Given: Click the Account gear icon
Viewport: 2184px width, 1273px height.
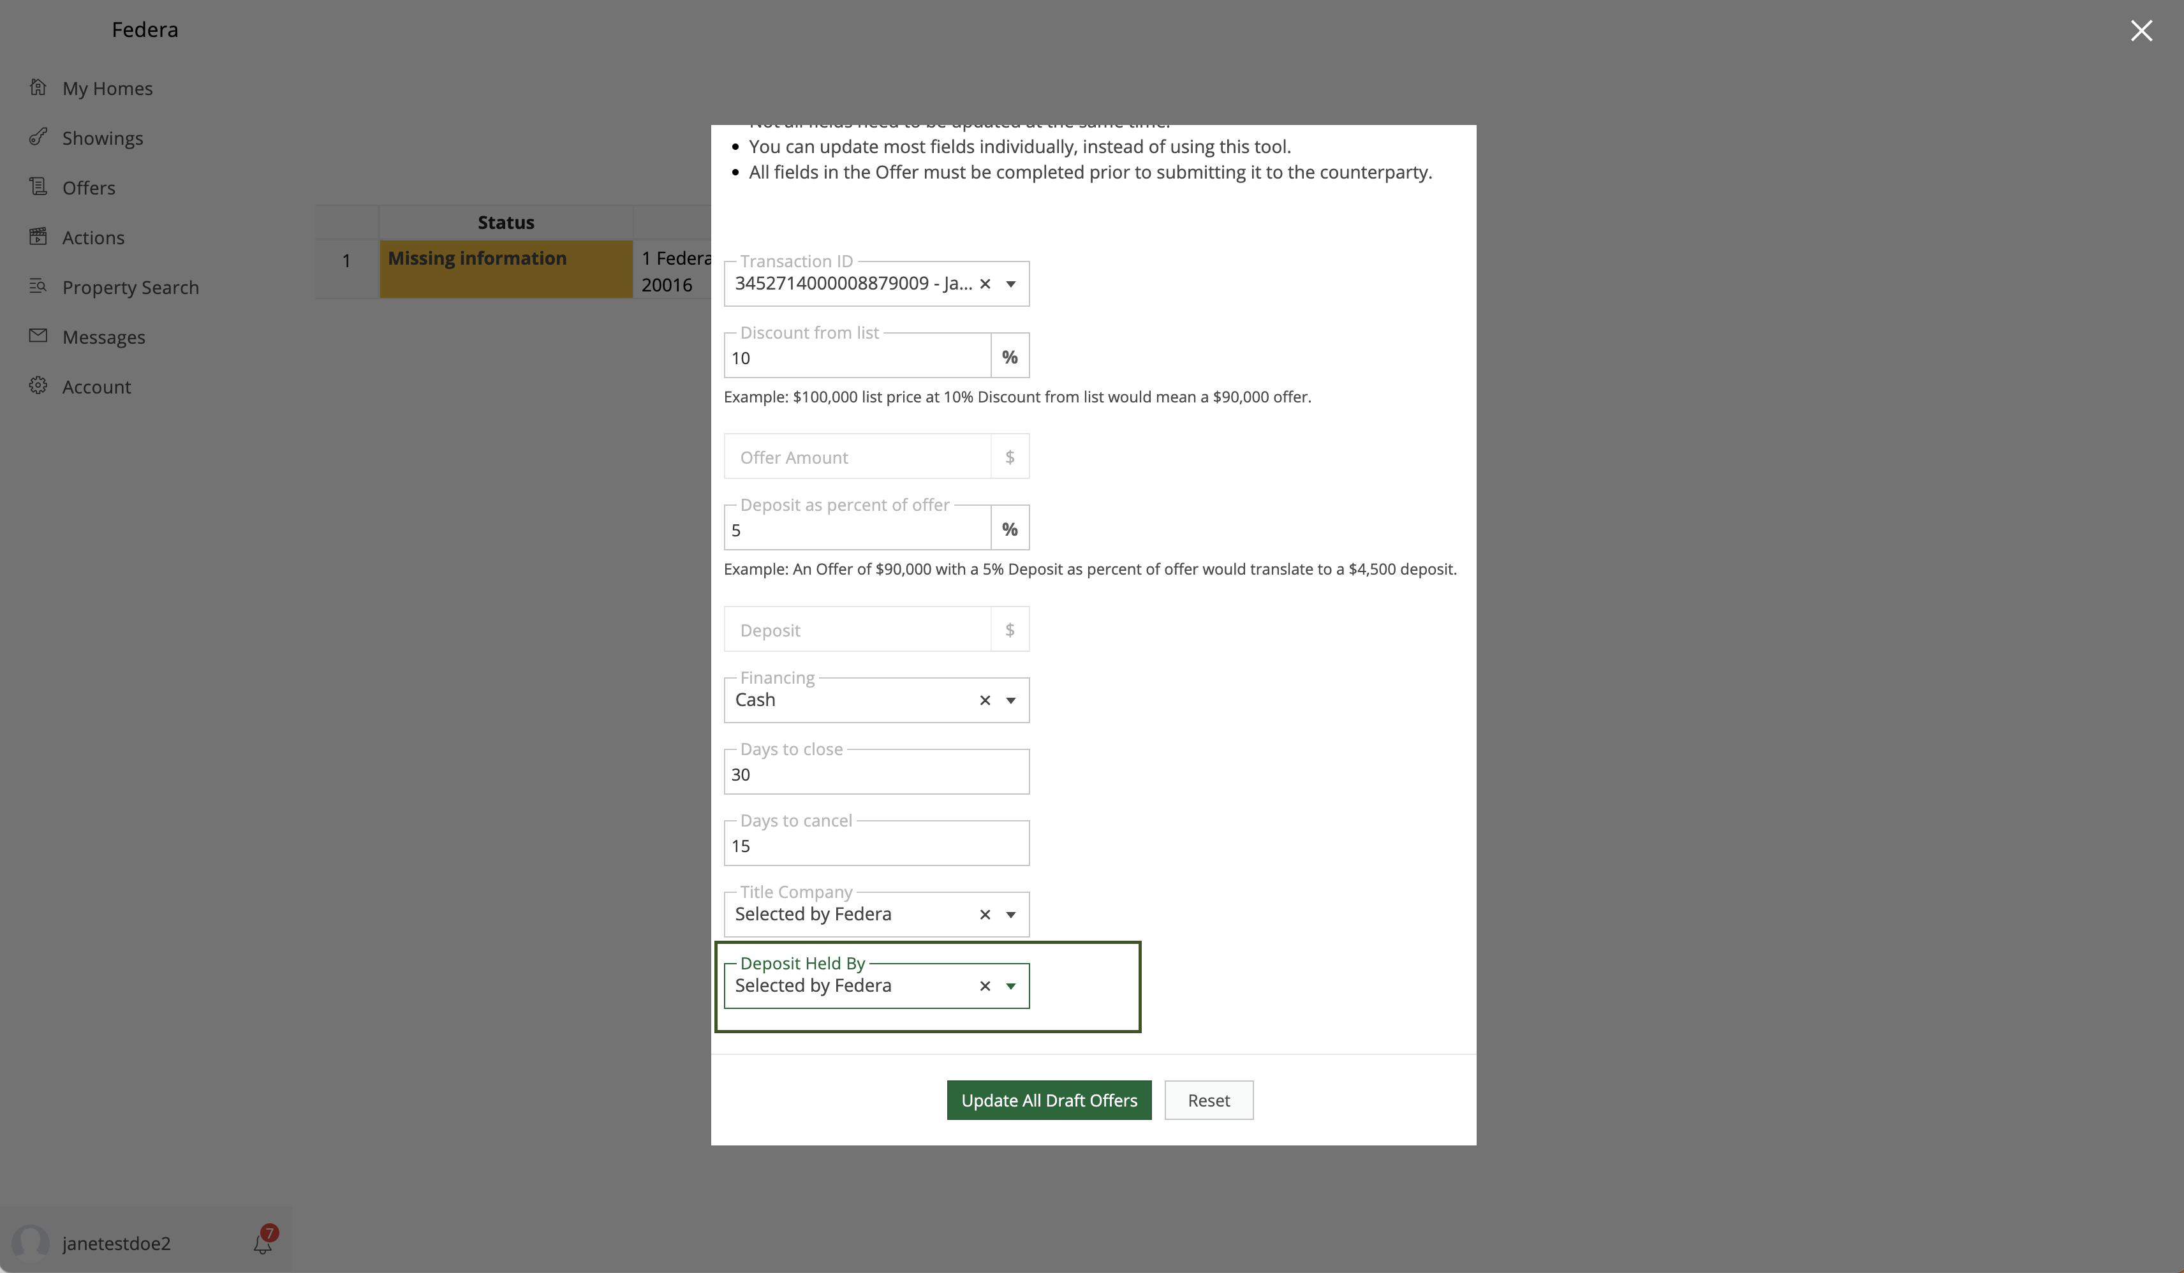Looking at the screenshot, I should pos(38,386).
